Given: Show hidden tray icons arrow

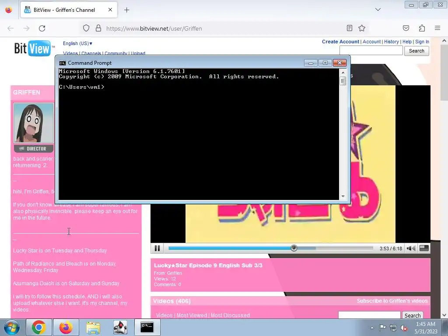Looking at the screenshot, I should (372, 328).
